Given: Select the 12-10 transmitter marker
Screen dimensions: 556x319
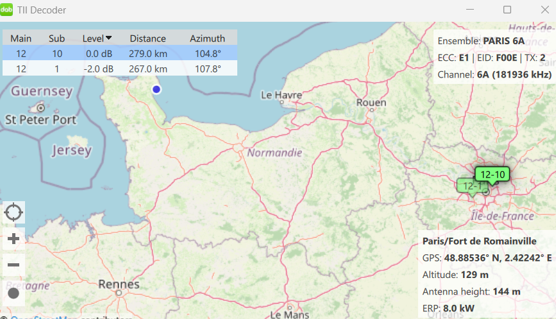Looking at the screenshot, I should 492,175.
